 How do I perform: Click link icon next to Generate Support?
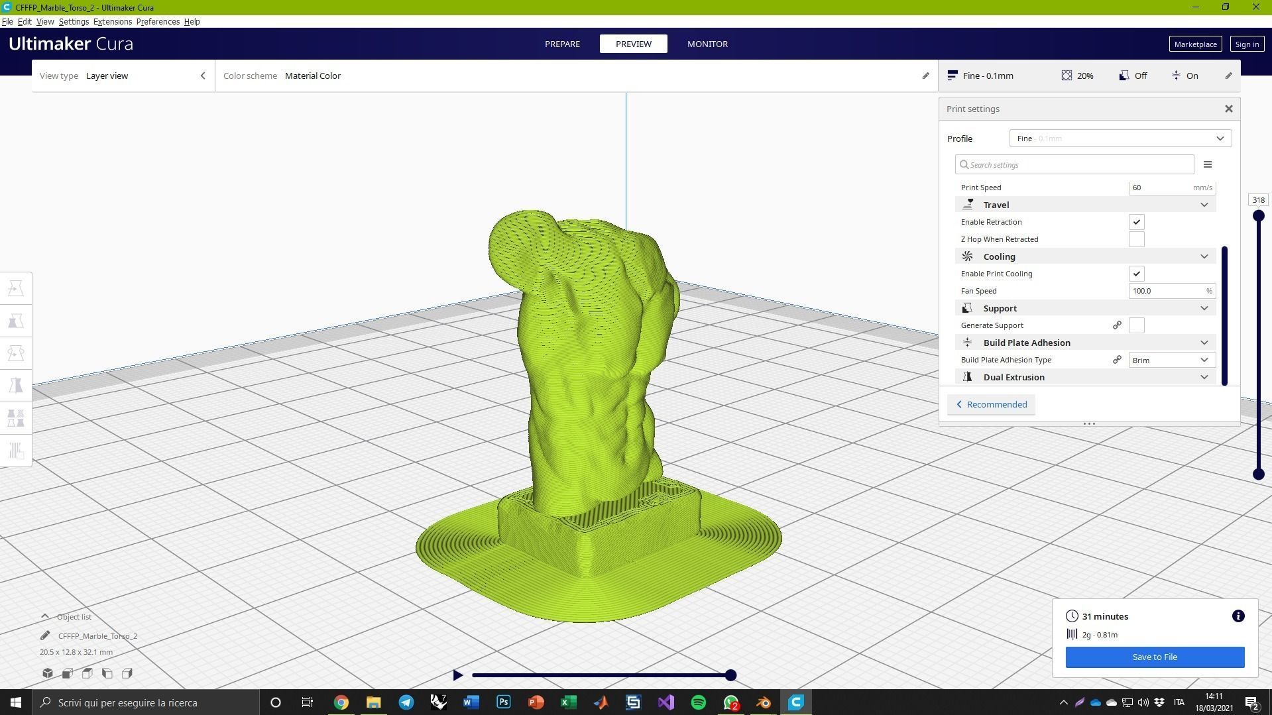point(1117,325)
